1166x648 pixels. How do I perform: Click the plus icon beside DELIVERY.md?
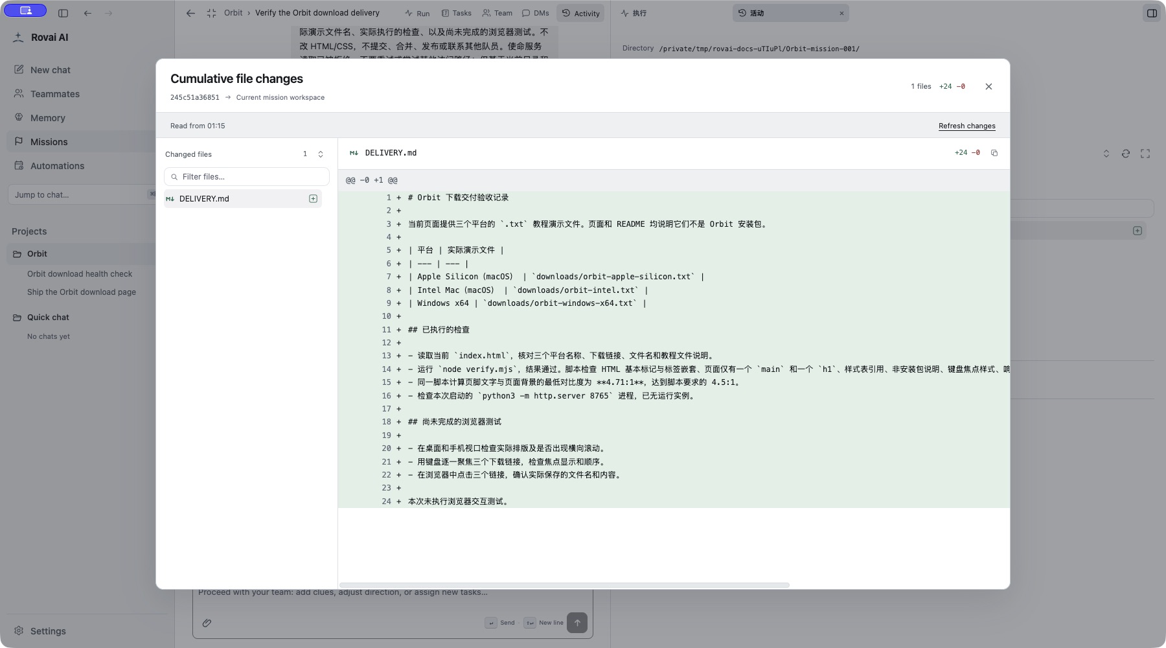click(x=313, y=199)
